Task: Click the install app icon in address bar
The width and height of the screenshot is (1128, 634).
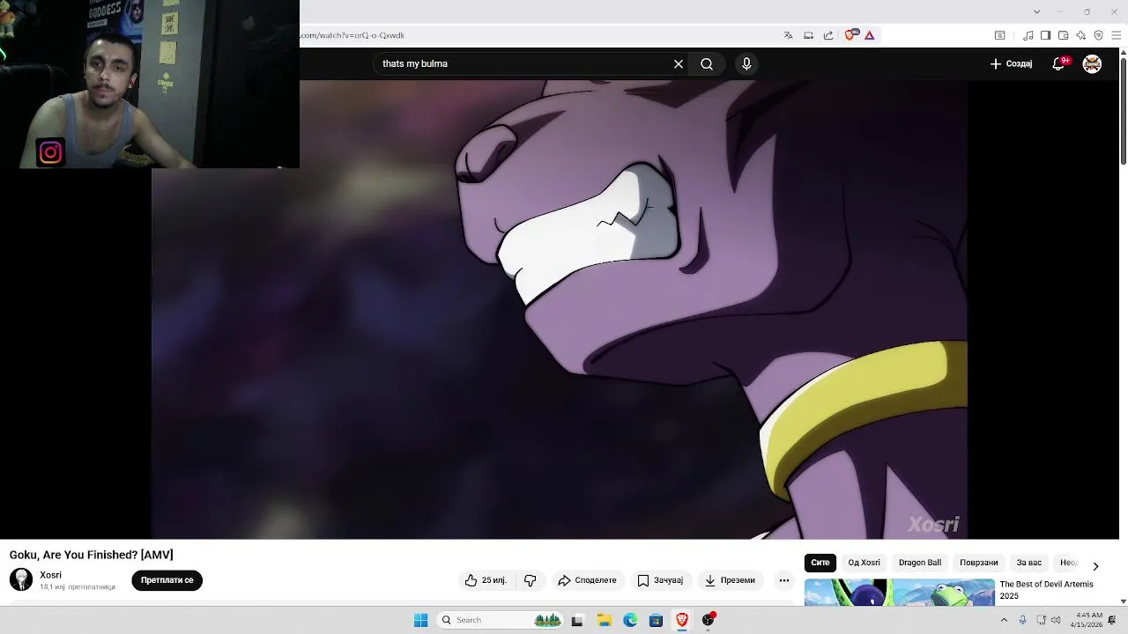Action: coord(808,35)
